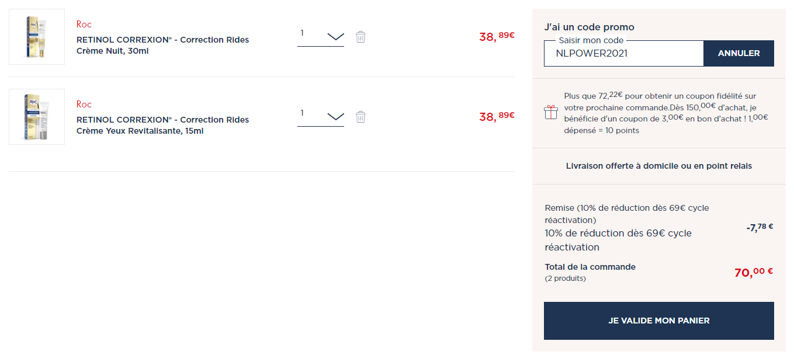Click JE VALIDE MON PANIER button

coord(659,321)
